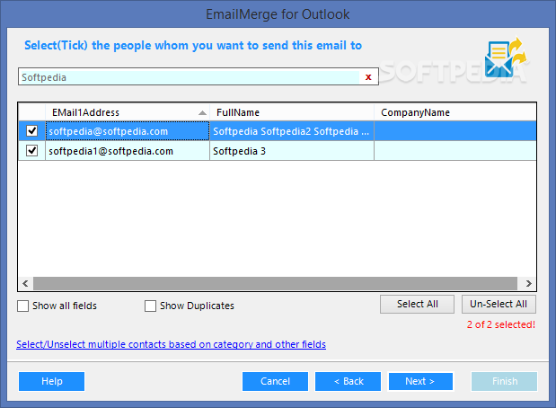Click the horizontal scrollbar track of the contacts list
This screenshot has height=408, width=556.
pos(275,283)
